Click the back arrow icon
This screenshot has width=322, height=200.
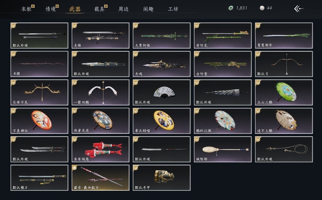tap(299, 9)
